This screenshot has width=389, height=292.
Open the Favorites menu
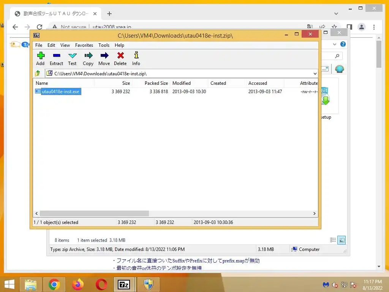pos(84,45)
